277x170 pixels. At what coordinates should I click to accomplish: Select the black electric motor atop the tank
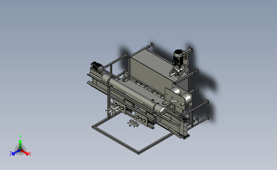click(x=178, y=57)
